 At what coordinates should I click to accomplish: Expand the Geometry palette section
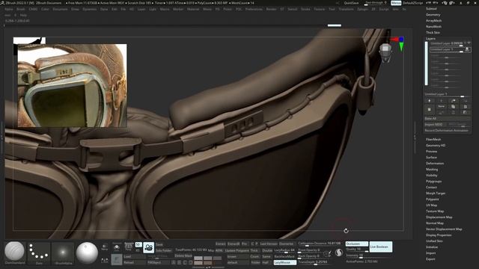tap(433, 15)
